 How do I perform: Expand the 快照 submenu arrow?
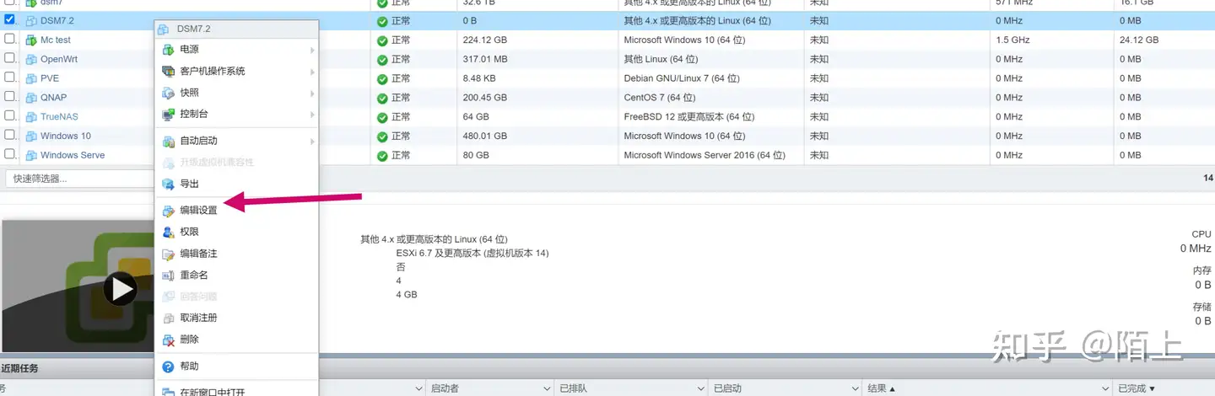coord(312,93)
